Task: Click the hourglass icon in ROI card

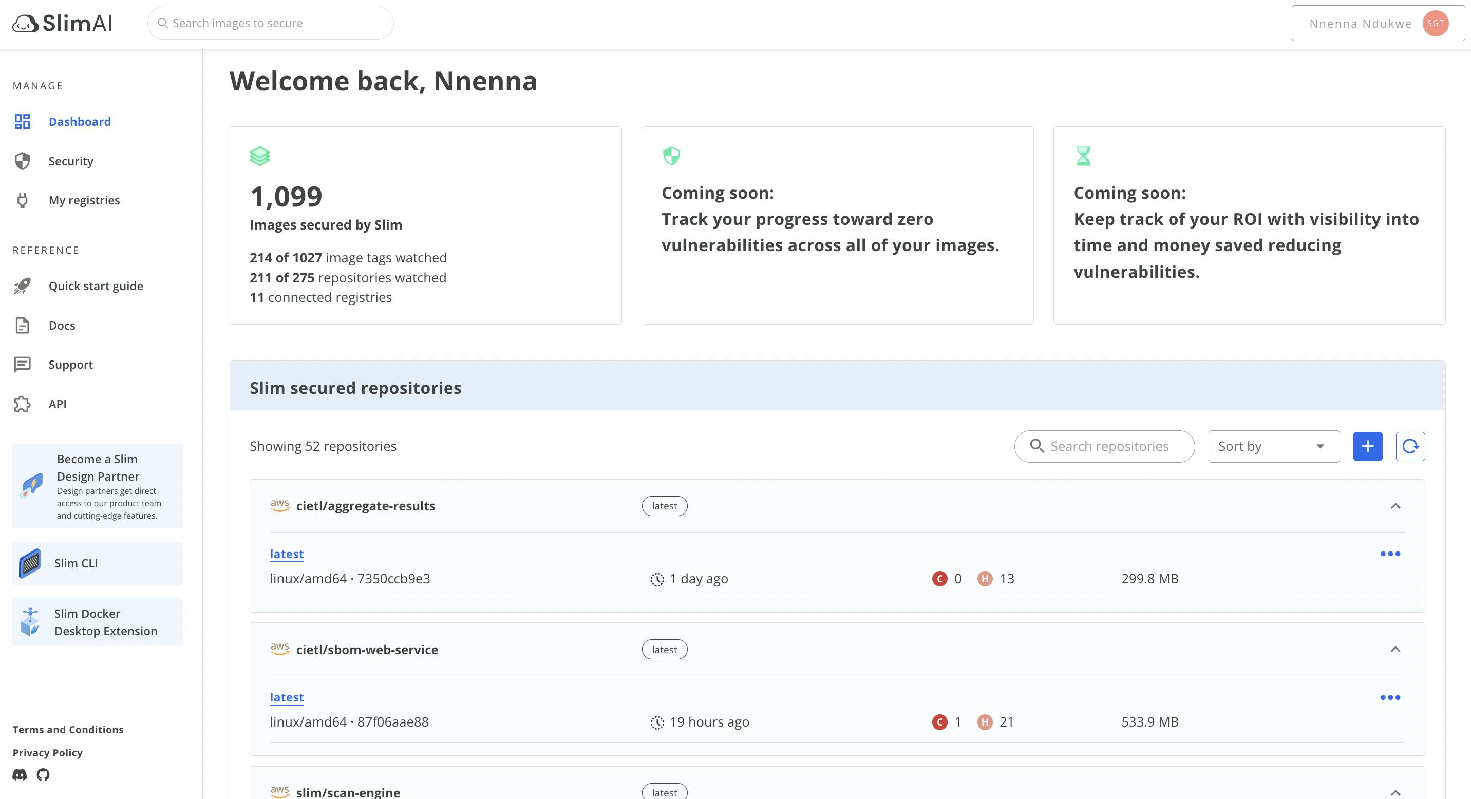Action: tap(1083, 157)
